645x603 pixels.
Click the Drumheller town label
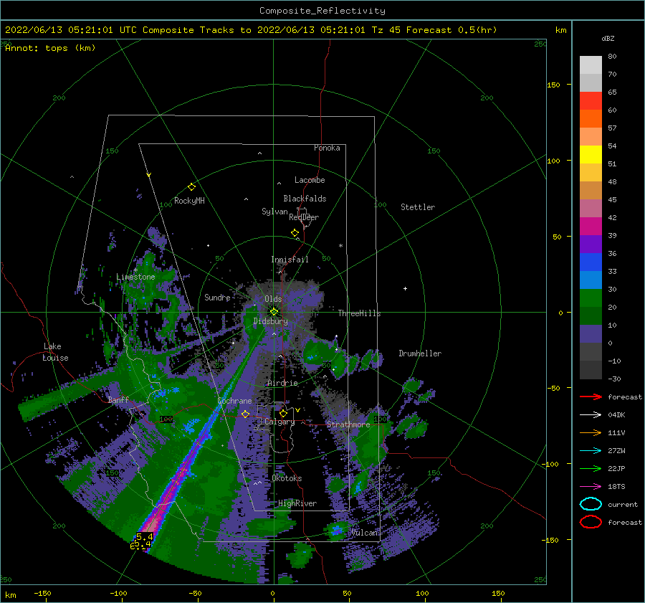click(420, 353)
